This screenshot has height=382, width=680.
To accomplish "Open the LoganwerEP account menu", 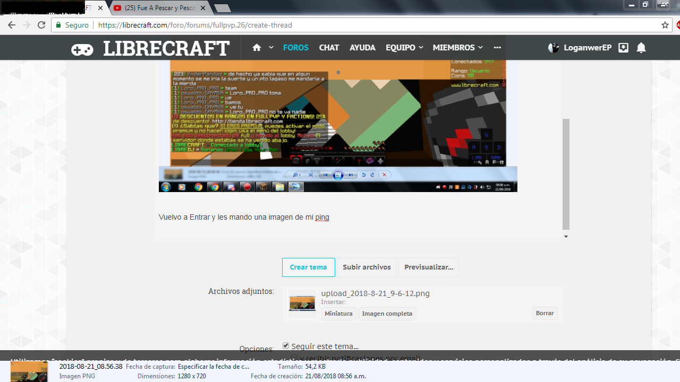I will coord(588,48).
